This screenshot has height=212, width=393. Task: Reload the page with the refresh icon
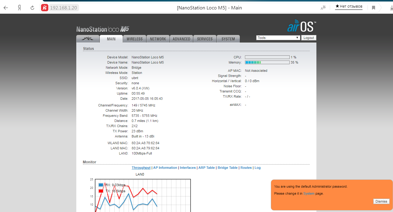click(32, 8)
